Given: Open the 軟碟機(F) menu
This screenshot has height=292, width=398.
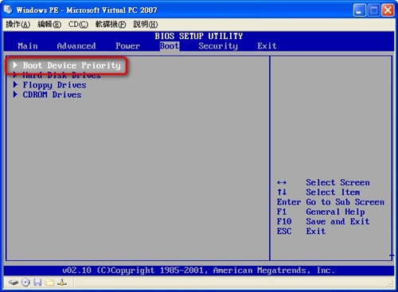Looking at the screenshot, I should point(111,25).
